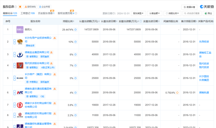Expand row 2 长沙先导产业投资 with plus button

click(15, 42)
